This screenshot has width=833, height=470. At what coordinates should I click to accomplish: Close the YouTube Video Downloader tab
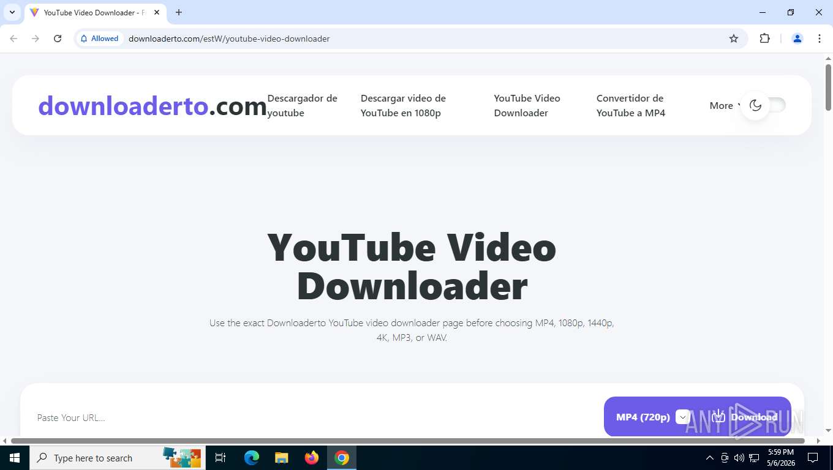coord(157,12)
